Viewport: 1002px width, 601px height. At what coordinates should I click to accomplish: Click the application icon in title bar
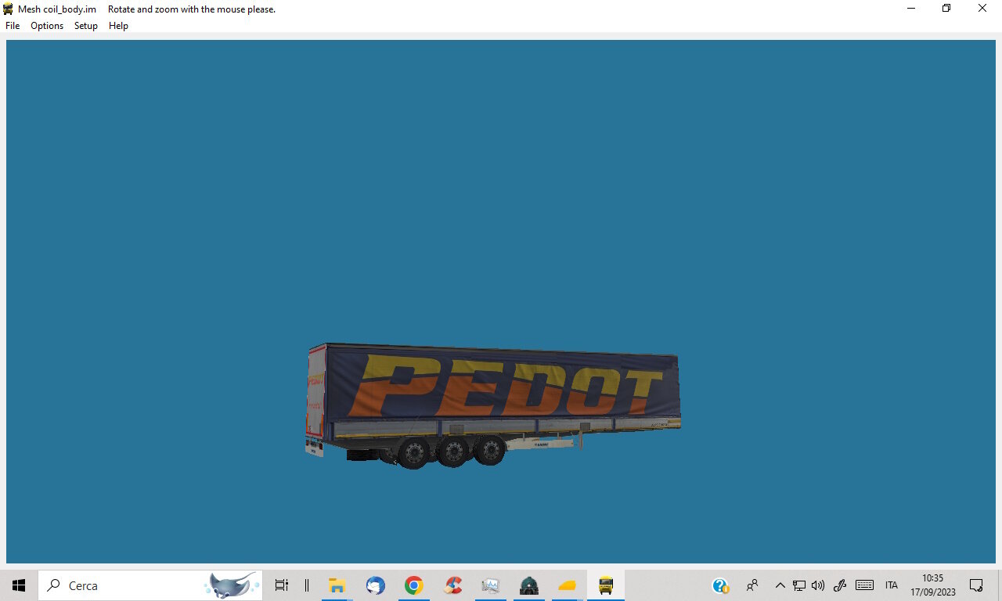9,9
